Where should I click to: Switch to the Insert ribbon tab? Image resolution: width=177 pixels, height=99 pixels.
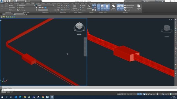pyautogui.click(x=11, y=3)
